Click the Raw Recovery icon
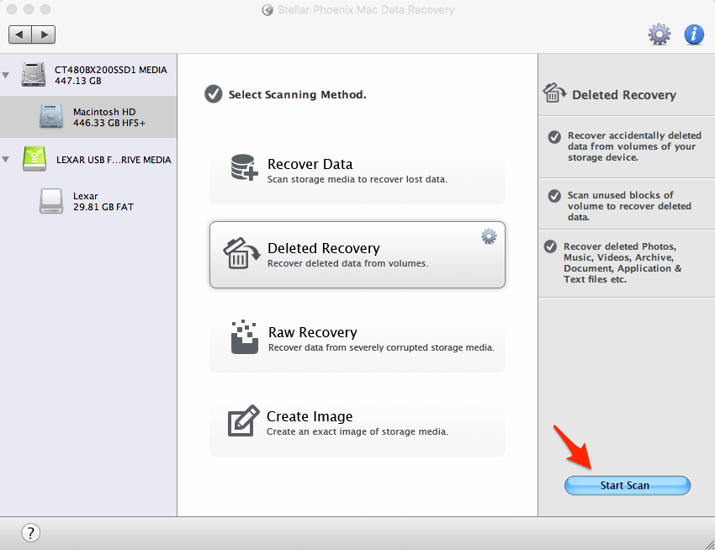The width and height of the screenshot is (715, 550). 244,336
